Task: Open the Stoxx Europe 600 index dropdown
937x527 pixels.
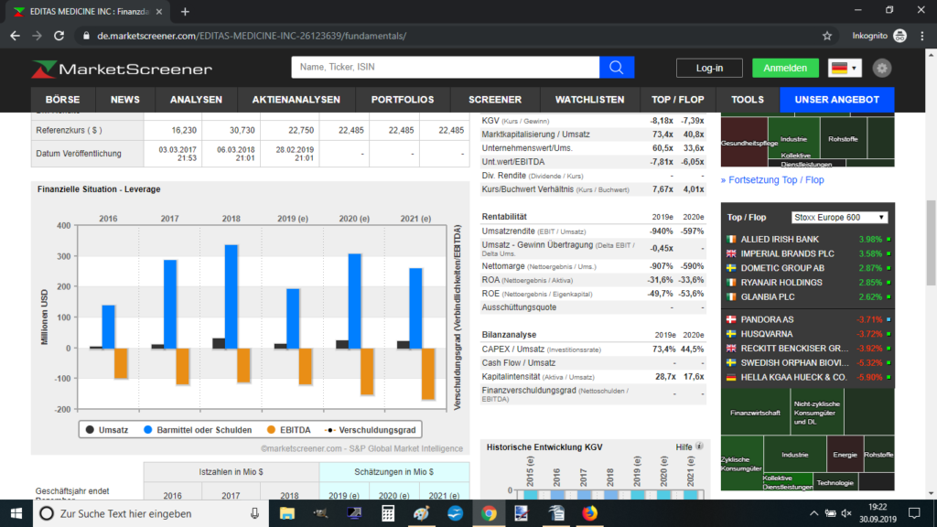Action: (839, 218)
